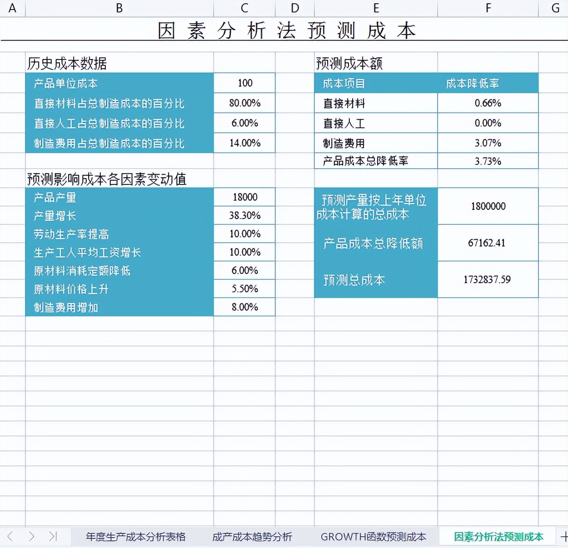Select column A by clicking its header
This screenshot has height=548, width=568.
pyautogui.click(x=12, y=7)
